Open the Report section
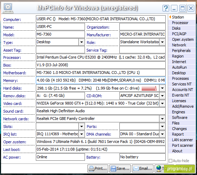This screenshot has height=175, width=197. (x=182, y=134)
